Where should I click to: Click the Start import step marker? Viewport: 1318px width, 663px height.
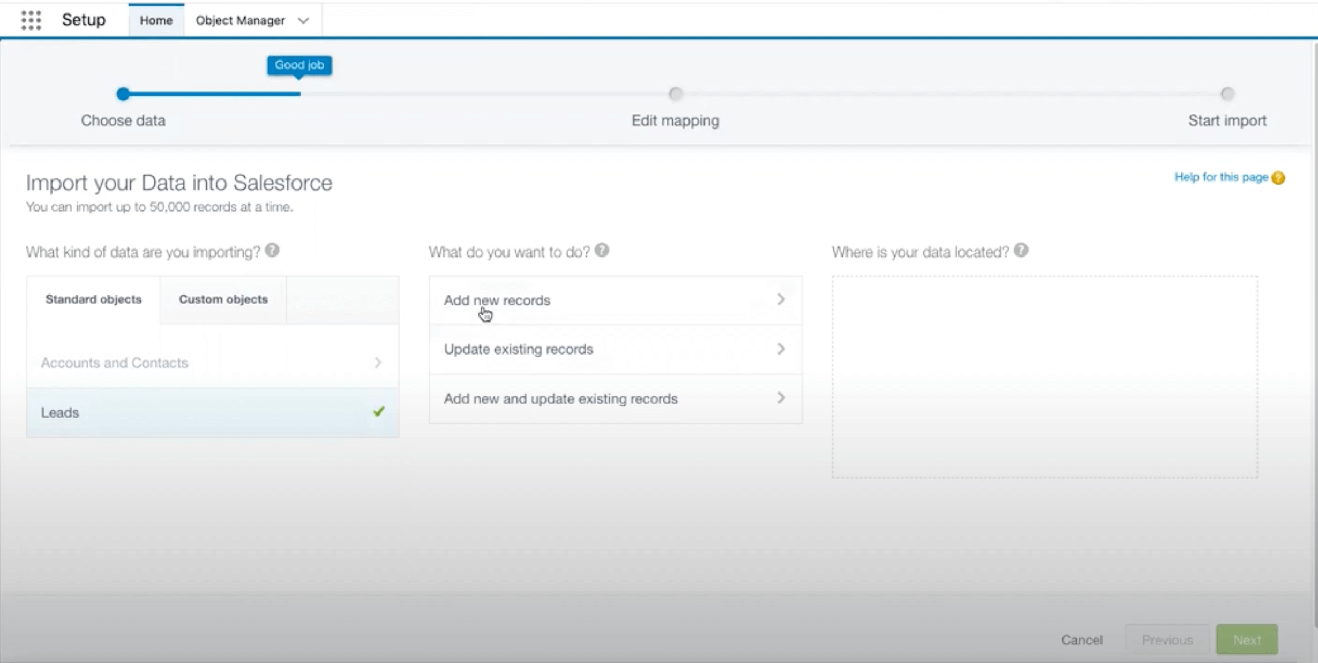click(1227, 94)
